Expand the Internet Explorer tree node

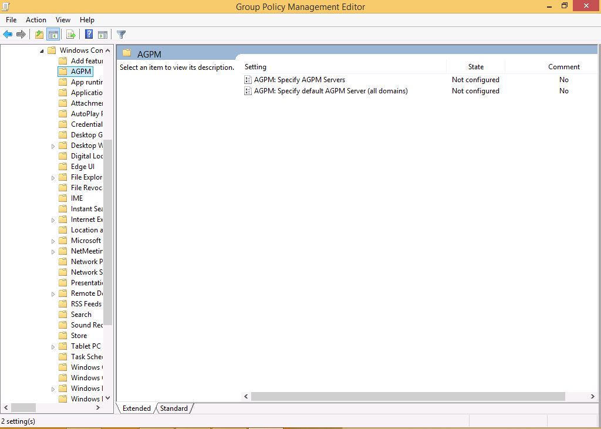pyautogui.click(x=53, y=219)
